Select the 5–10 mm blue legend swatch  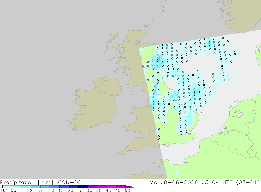[x=45, y=187]
